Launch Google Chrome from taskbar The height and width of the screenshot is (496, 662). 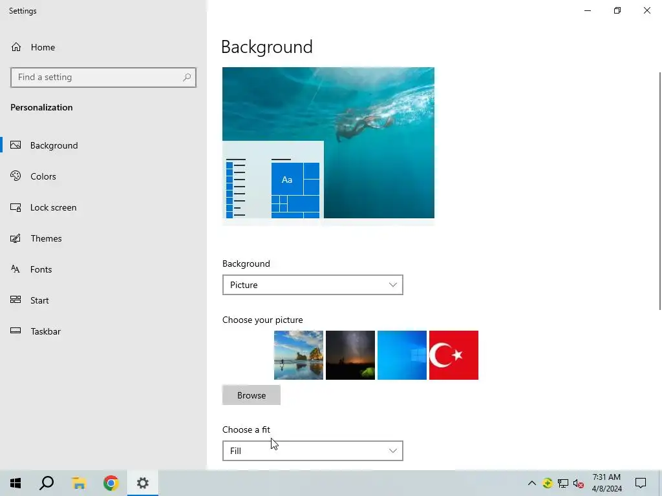111,483
